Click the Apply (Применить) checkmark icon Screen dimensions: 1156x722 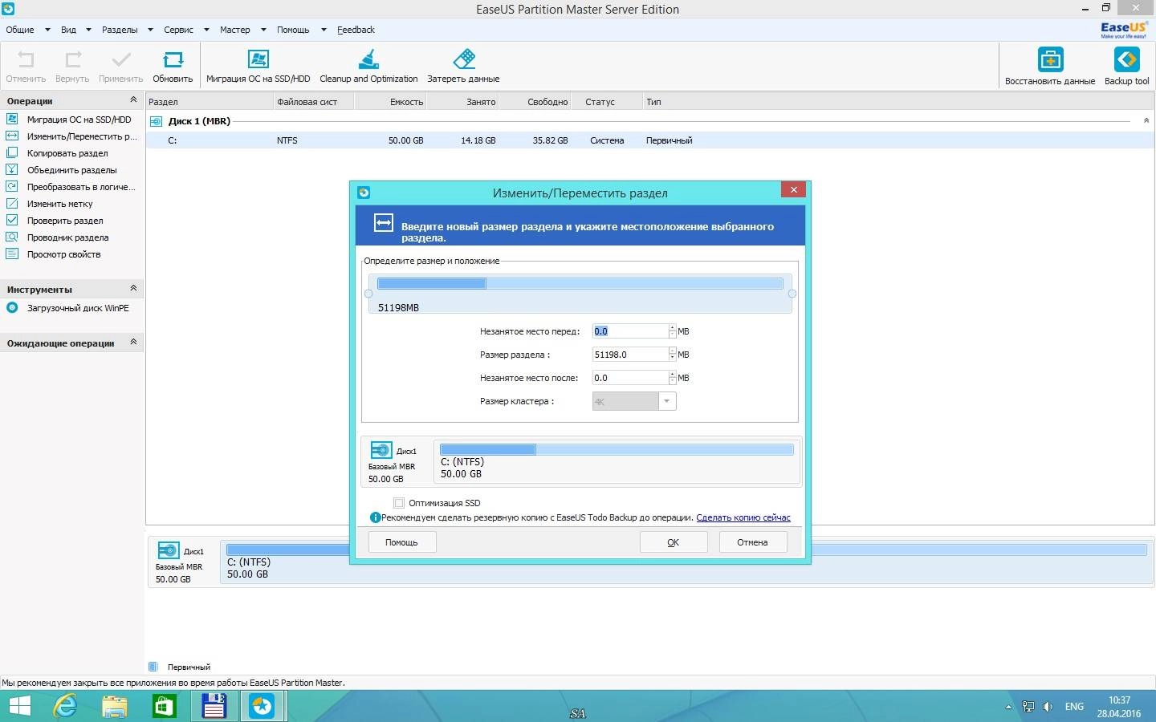point(121,60)
